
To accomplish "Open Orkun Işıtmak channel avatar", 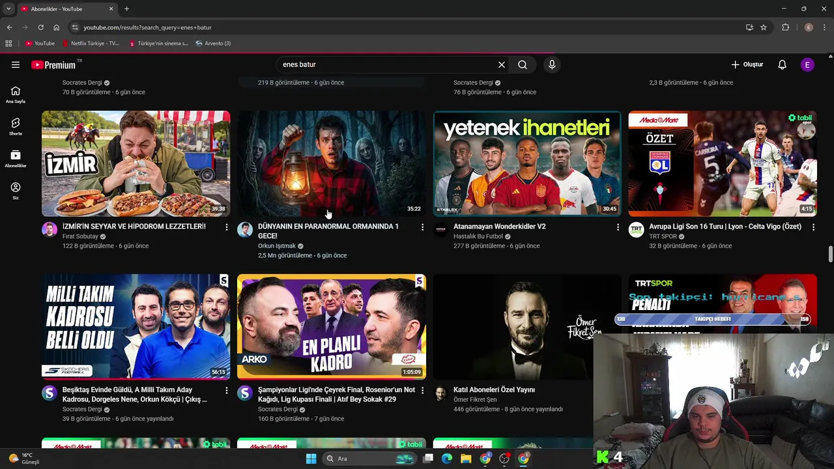I will pyautogui.click(x=245, y=229).
